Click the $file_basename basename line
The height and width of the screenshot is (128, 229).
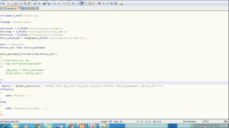point(43,38)
